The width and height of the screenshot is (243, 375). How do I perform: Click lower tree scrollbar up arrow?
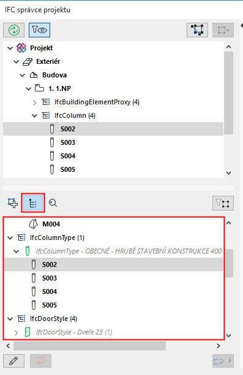229,223
